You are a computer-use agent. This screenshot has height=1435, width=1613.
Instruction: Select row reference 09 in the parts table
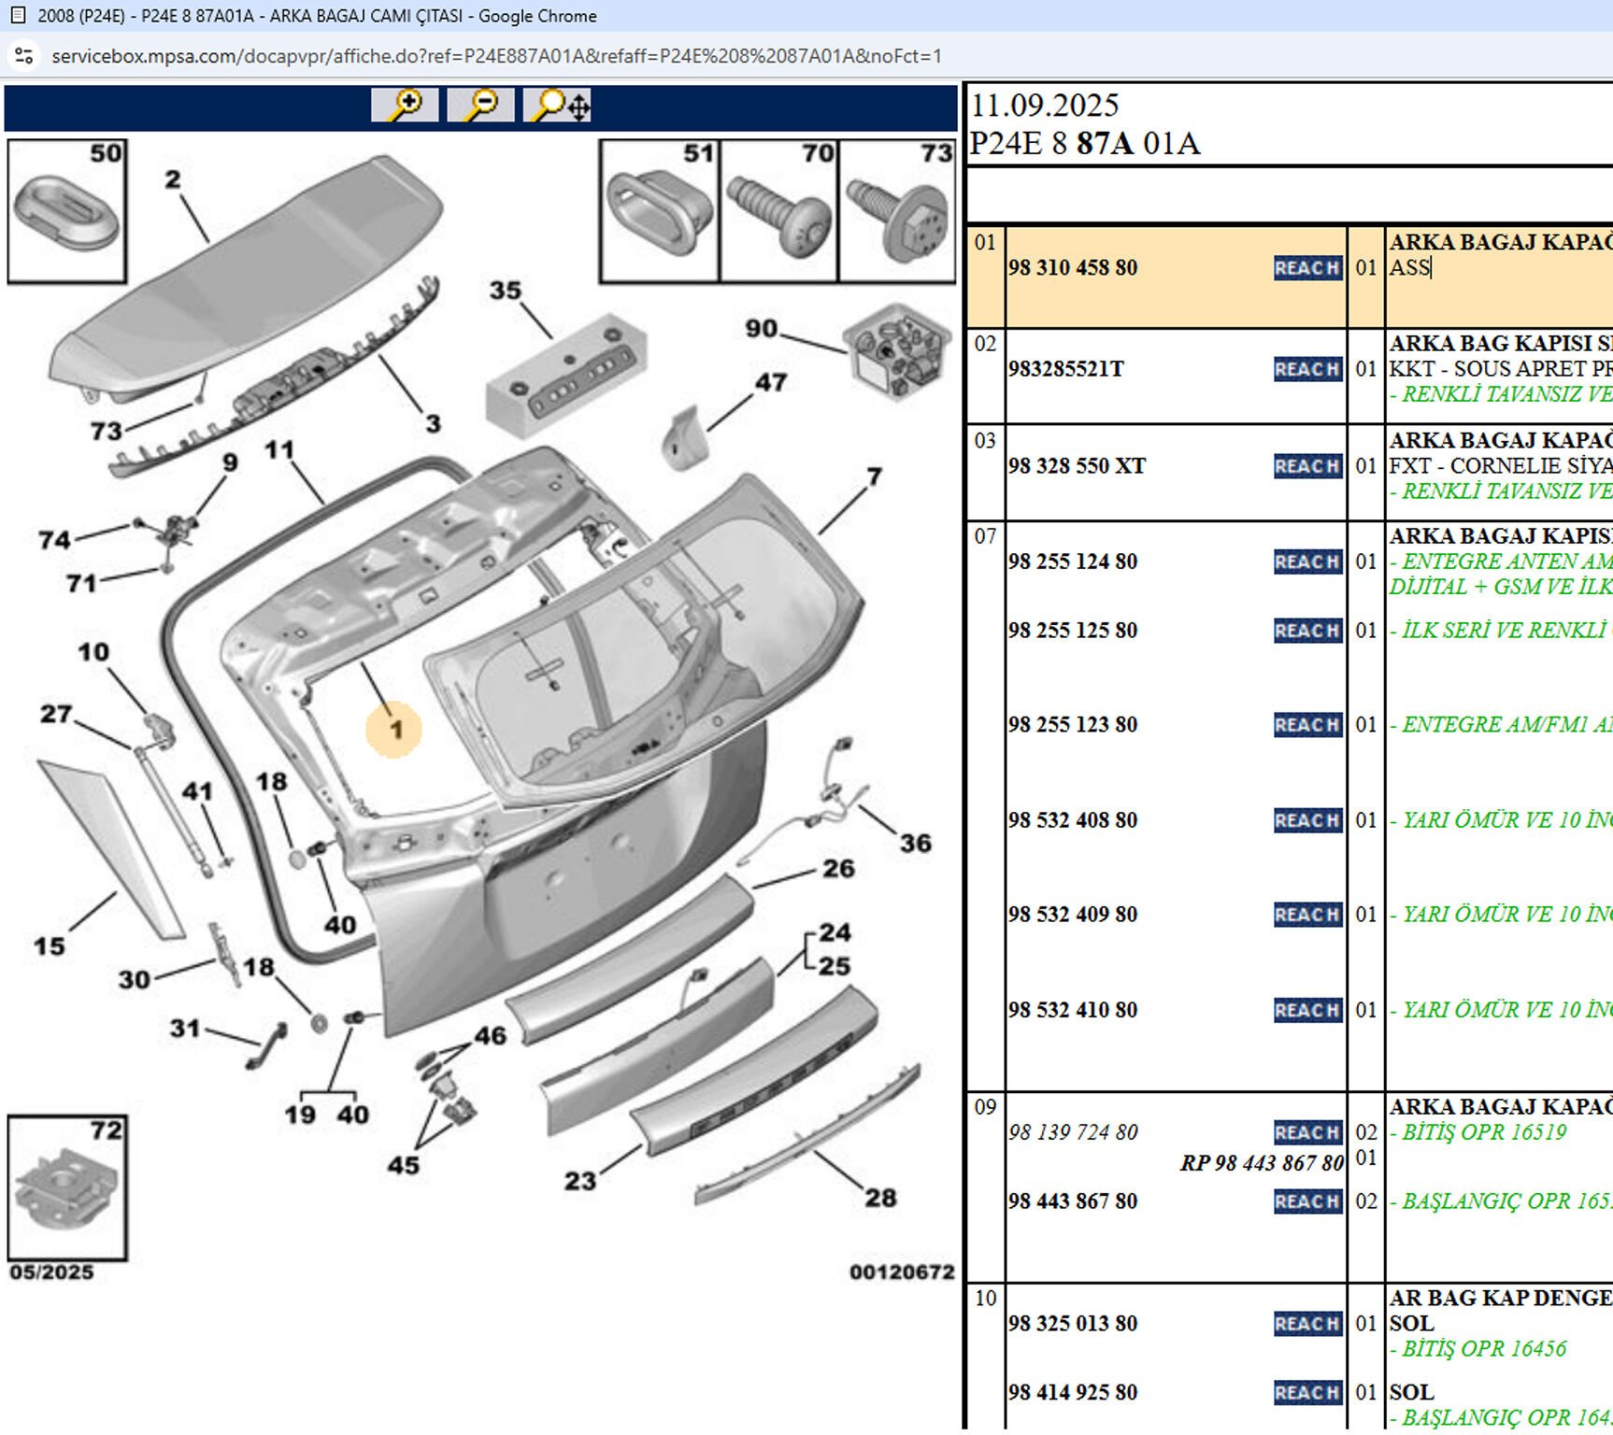coord(985,1107)
